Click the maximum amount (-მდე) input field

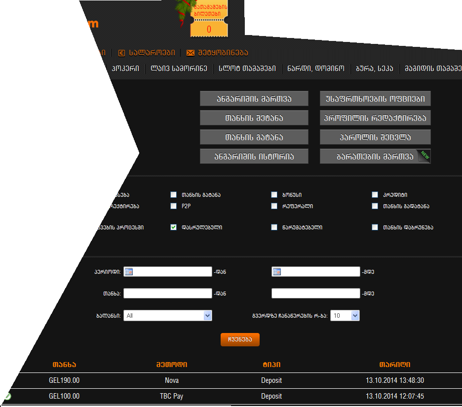315,294
